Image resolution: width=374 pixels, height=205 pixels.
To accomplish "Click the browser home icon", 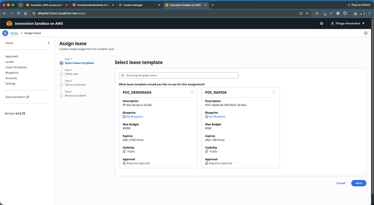I will pos(26,14).
